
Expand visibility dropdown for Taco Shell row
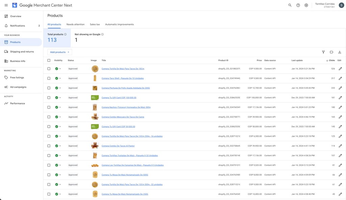pos(60,78)
